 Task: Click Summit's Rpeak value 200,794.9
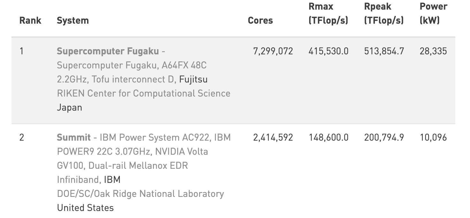(x=384, y=137)
